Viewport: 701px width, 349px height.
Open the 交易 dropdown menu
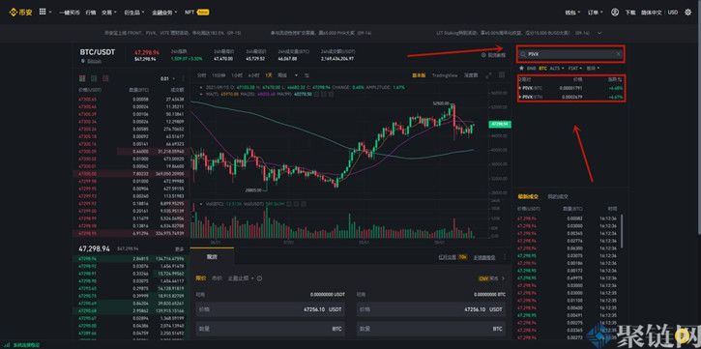(109, 13)
